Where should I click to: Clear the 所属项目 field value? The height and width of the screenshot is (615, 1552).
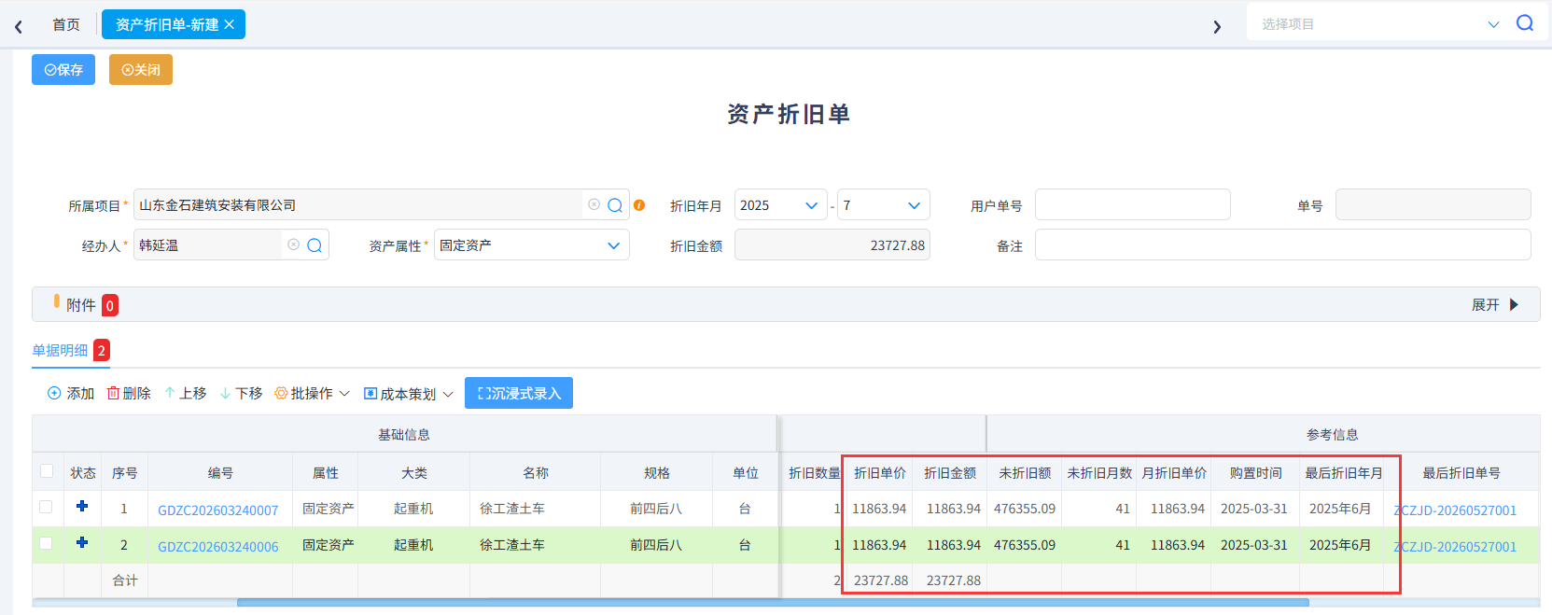594,204
